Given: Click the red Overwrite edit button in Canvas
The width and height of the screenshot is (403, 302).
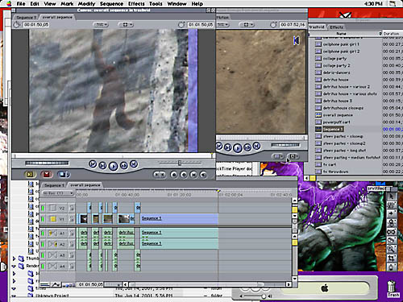Looking at the screenshot, I should click(47, 175).
